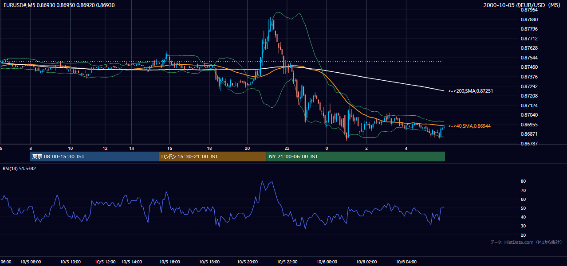Click the 10/5 10:00 date label
This screenshot has width=567, height=266.
70,262
